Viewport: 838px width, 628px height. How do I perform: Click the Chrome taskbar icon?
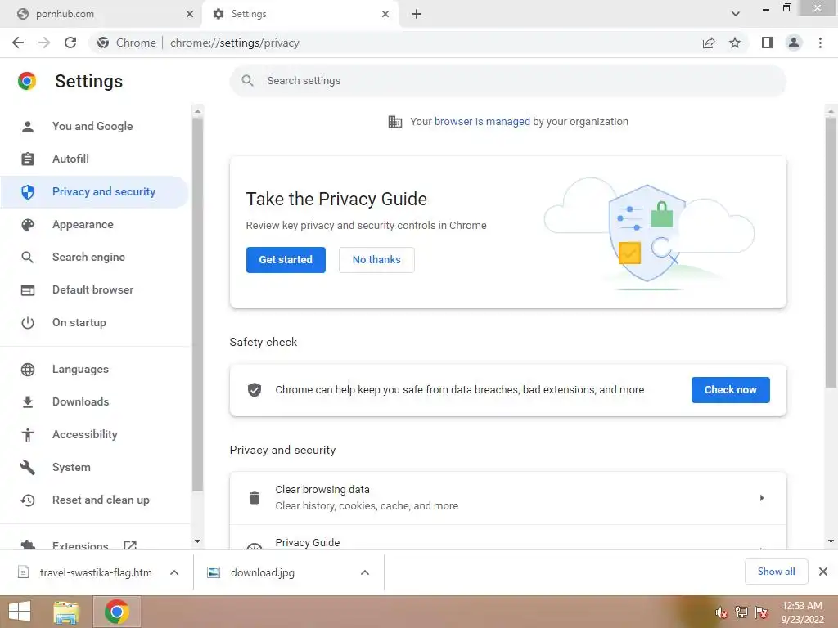[x=116, y=612]
